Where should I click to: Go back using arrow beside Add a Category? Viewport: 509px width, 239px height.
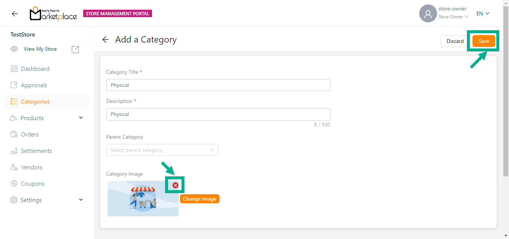(105, 40)
